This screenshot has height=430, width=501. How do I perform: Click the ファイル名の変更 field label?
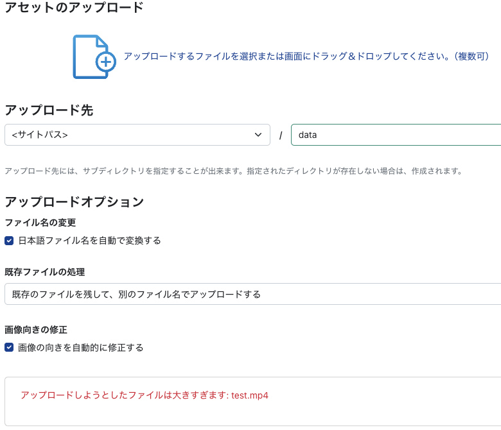coord(40,223)
